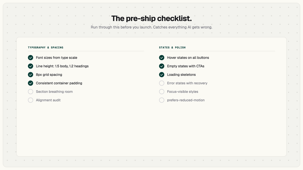Click the 'Run through this before you launch' subtitle

click(151, 27)
